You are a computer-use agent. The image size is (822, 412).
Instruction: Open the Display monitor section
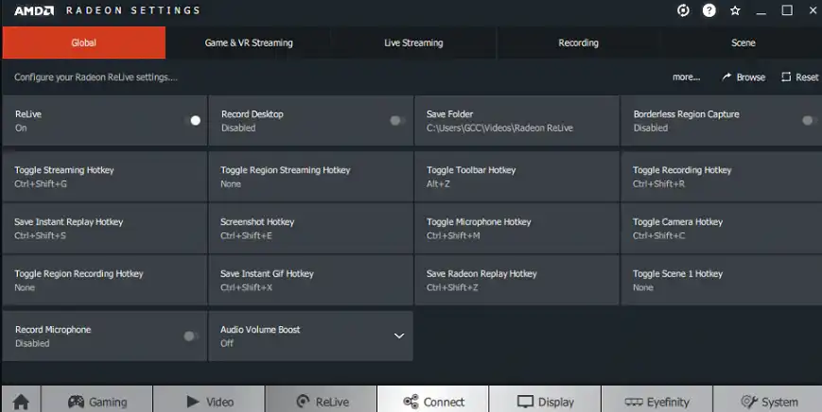point(545,402)
